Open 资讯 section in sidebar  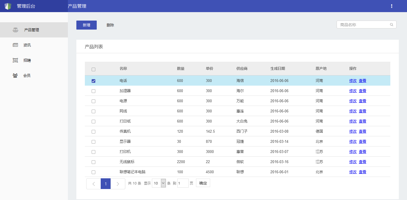point(27,45)
